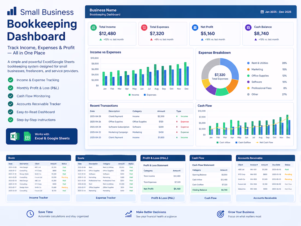301x226 pixels.
Task: Click the checkmark beside Step-by-Step Instructions
Action: click(11, 120)
